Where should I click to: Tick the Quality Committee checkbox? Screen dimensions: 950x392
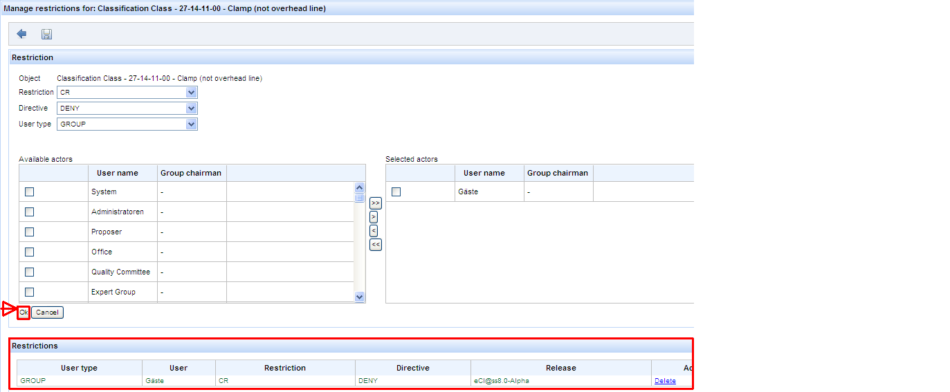pos(29,272)
